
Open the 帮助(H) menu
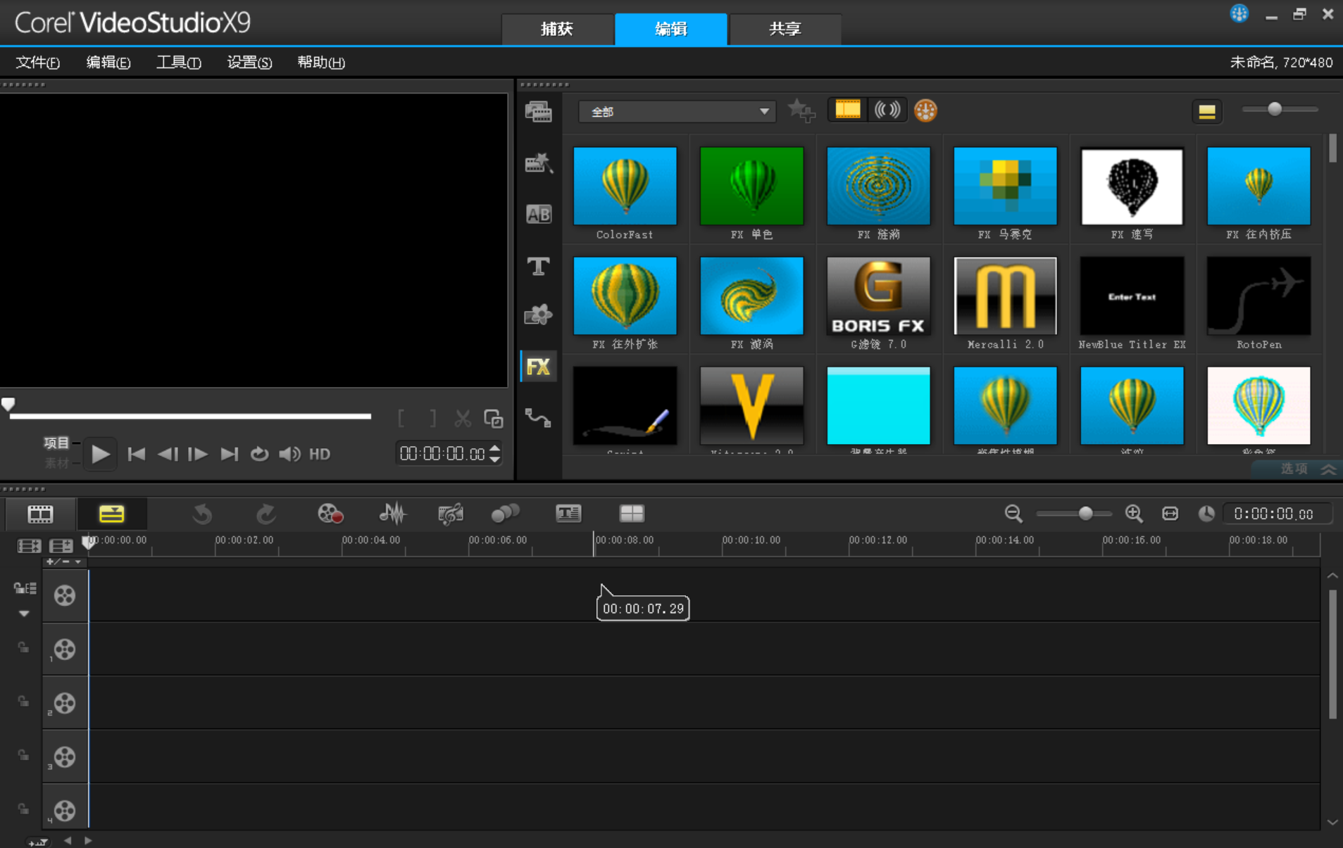pyautogui.click(x=321, y=63)
